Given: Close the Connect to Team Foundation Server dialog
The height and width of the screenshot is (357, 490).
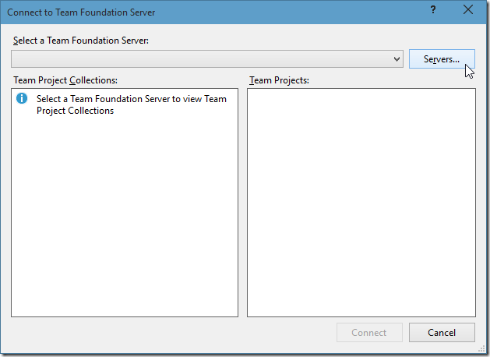Looking at the screenshot, I should 468,9.
